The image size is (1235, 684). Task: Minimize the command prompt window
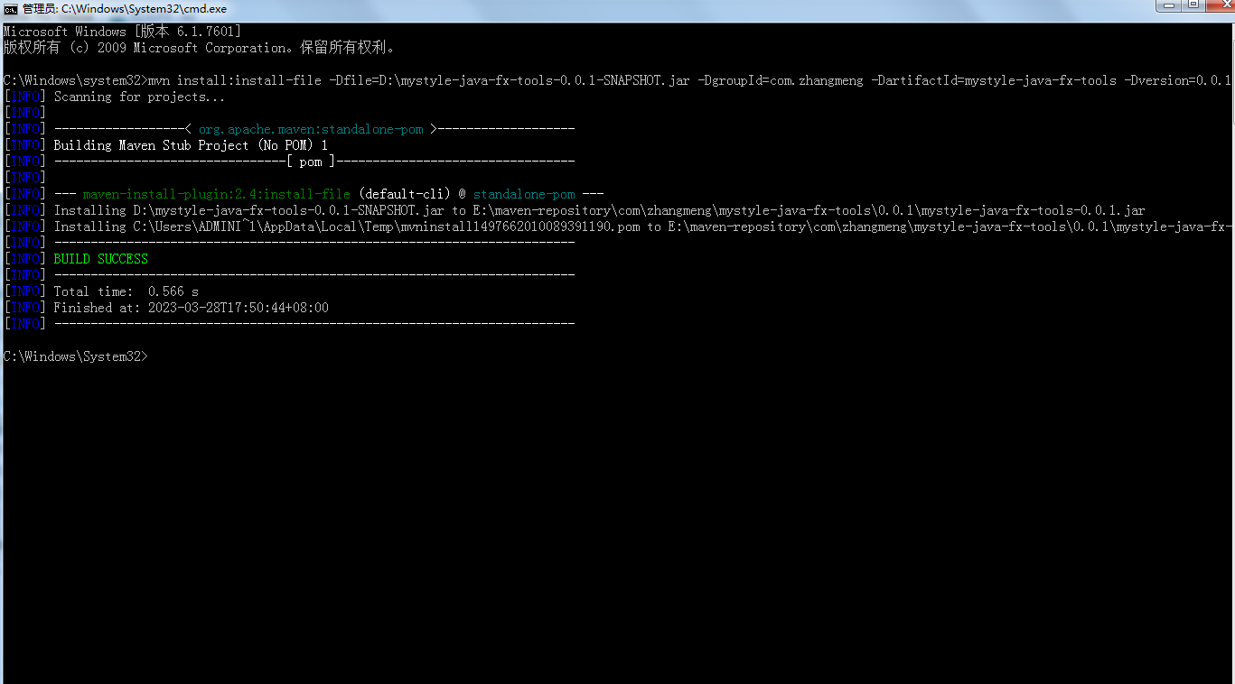(x=1169, y=5)
